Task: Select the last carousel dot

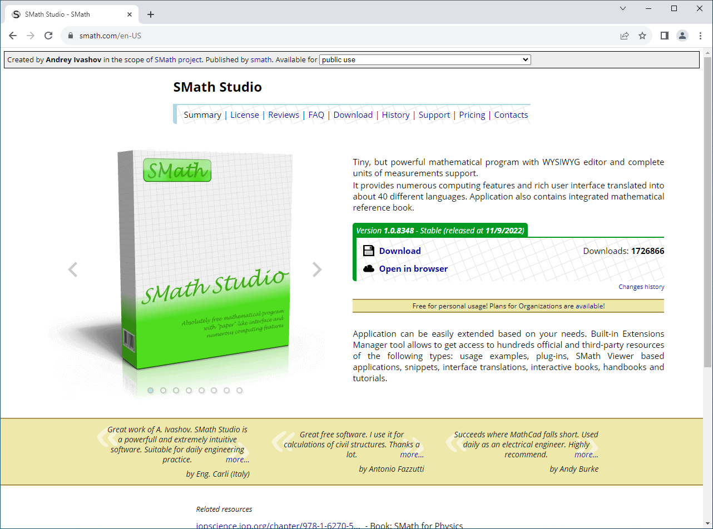Action: coord(240,390)
